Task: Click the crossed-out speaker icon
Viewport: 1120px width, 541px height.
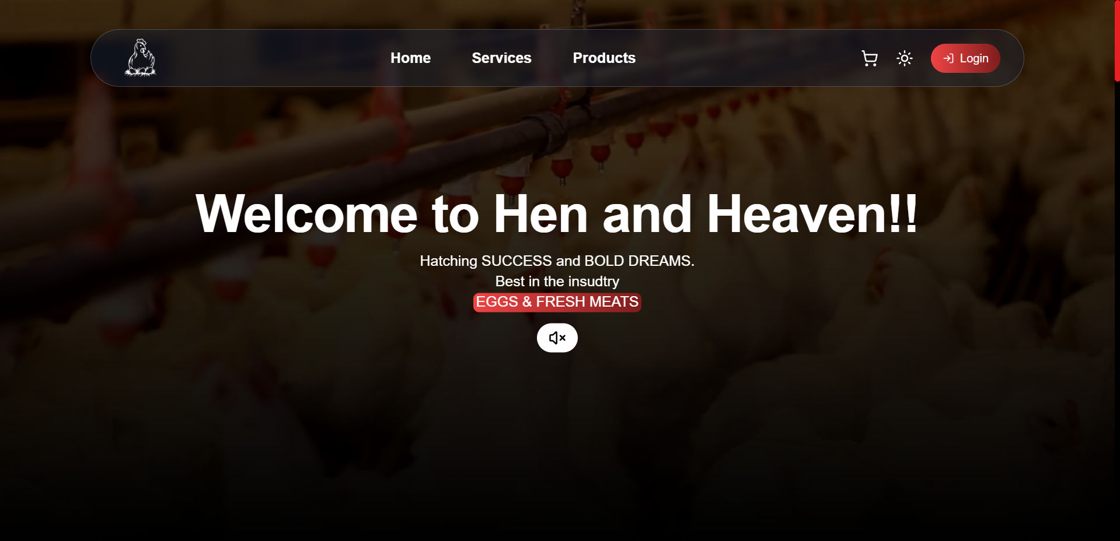Action: pyautogui.click(x=557, y=338)
